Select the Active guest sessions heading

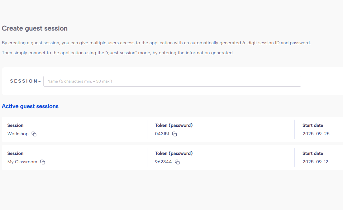pos(30,106)
